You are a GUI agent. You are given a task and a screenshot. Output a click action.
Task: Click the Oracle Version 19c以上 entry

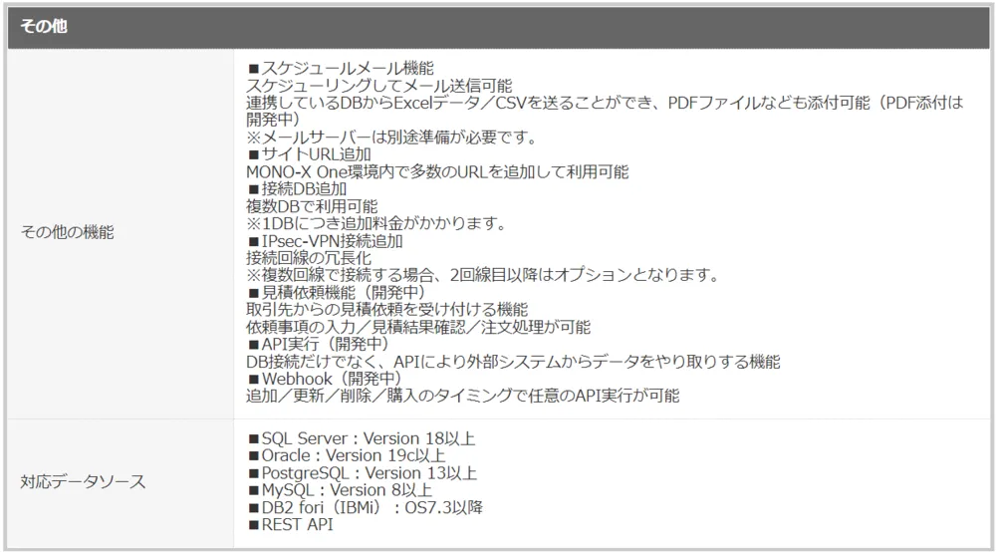pyautogui.click(x=345, y=455)
